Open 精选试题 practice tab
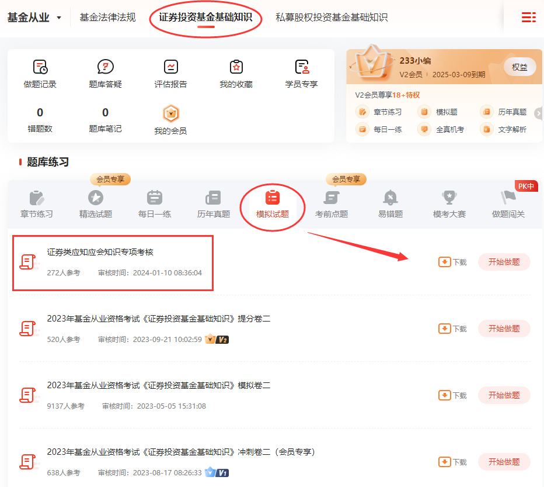The height and width of the screenshot is (487, 544). [x=95, y=205]
